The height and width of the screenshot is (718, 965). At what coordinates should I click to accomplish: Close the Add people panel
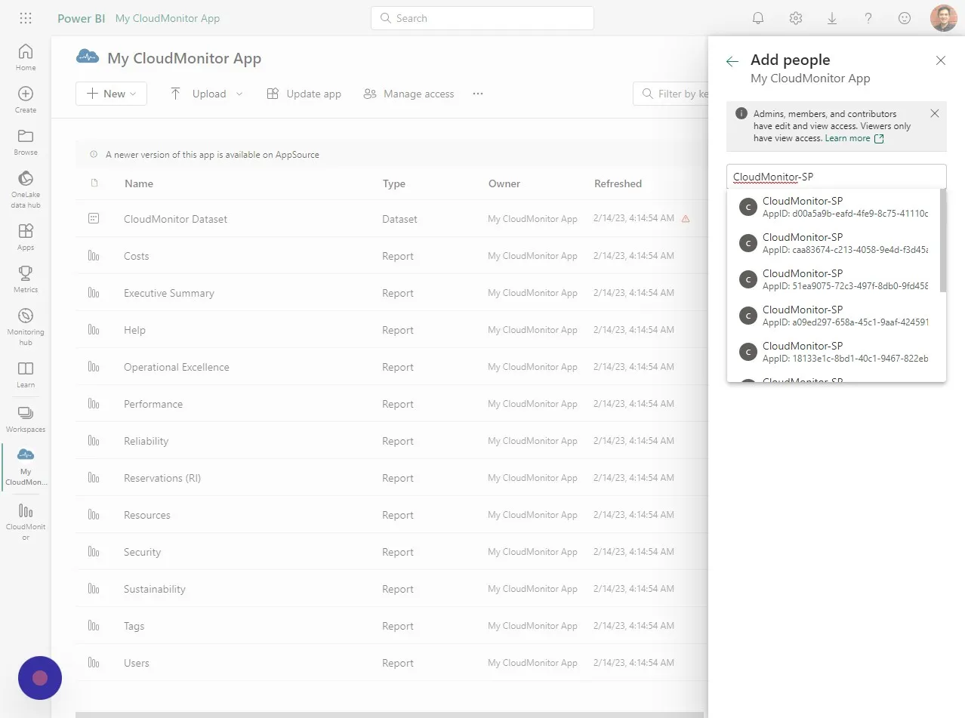(x=941, y=60)
